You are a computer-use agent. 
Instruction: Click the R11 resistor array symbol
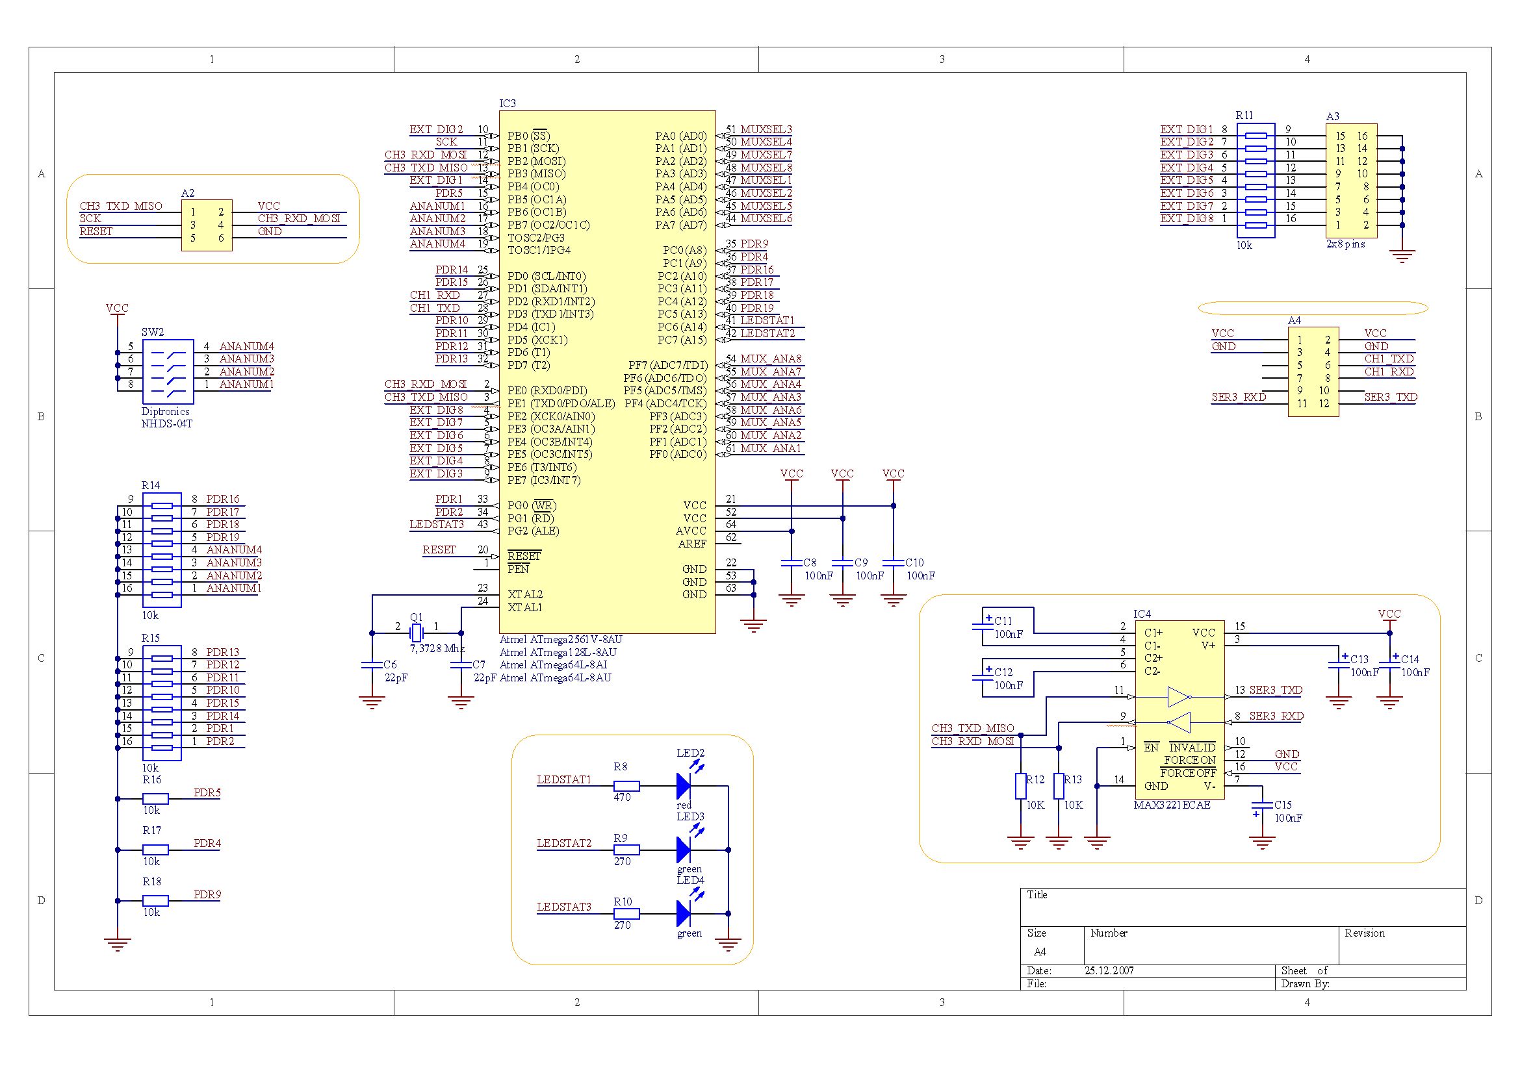[1256, 180]
